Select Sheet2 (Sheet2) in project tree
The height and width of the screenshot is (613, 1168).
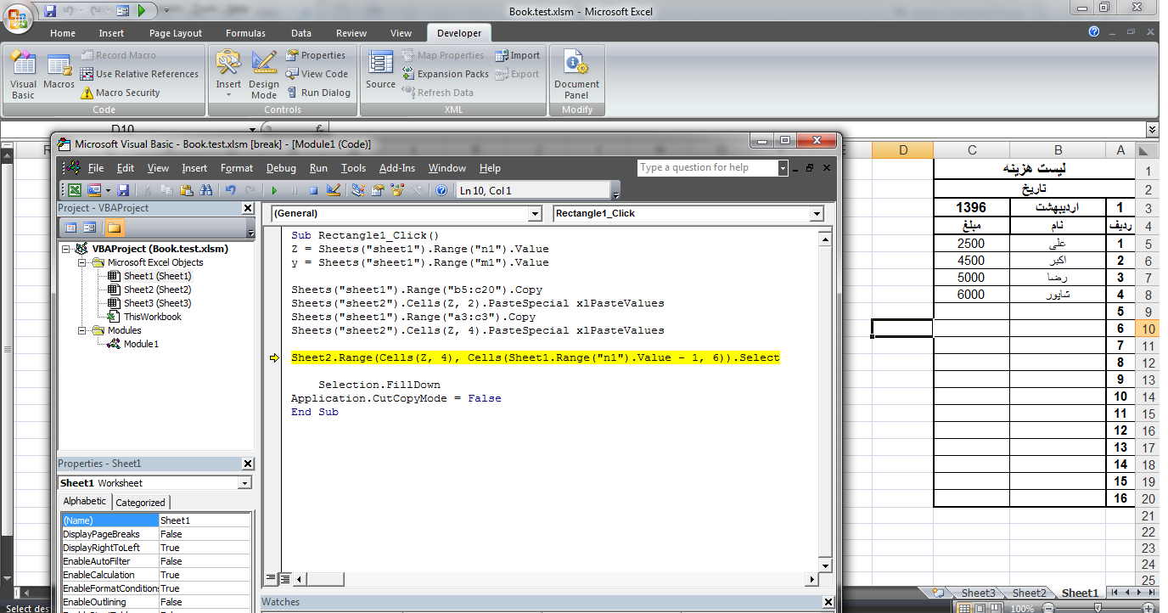tap(157, 290)
